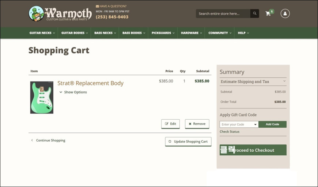Viewport: 318px width, 187px height.
Task: Click the Strat Replacement Body thumbnail
Action: [42, 98]
